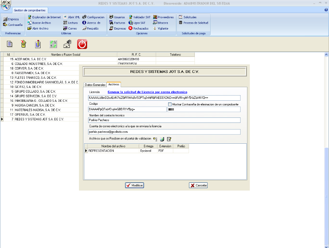The image size is (329, 248).
Task: Click the Explorador de Internet ribbon item
Action: (44, 17)
